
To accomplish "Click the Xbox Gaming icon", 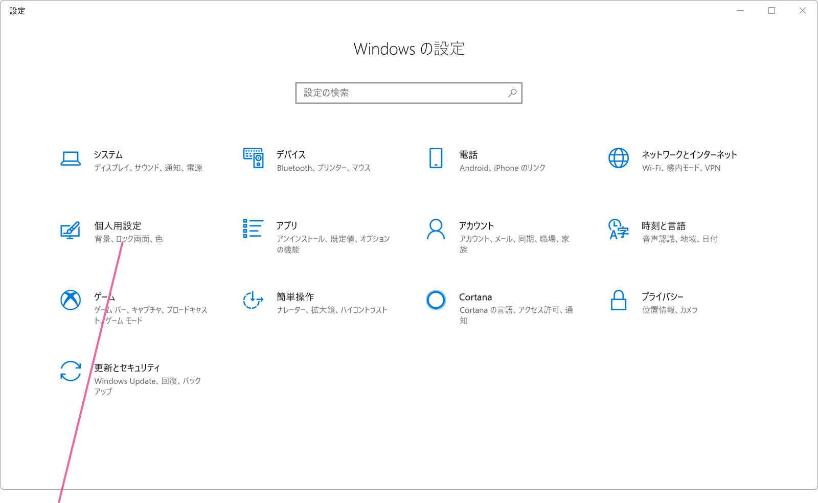I will (71, 300).
